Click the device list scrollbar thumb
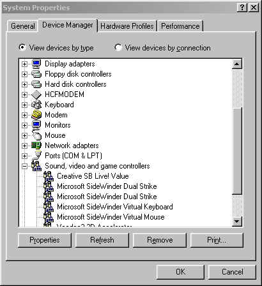The image size is (262, 286). 237,151
